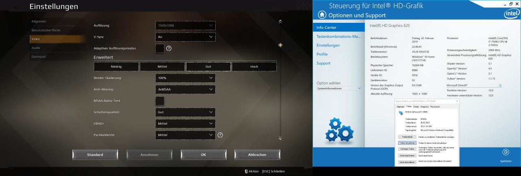Click the [ESC] Schließen hint

pyautogui.click(x=273, y=171)
